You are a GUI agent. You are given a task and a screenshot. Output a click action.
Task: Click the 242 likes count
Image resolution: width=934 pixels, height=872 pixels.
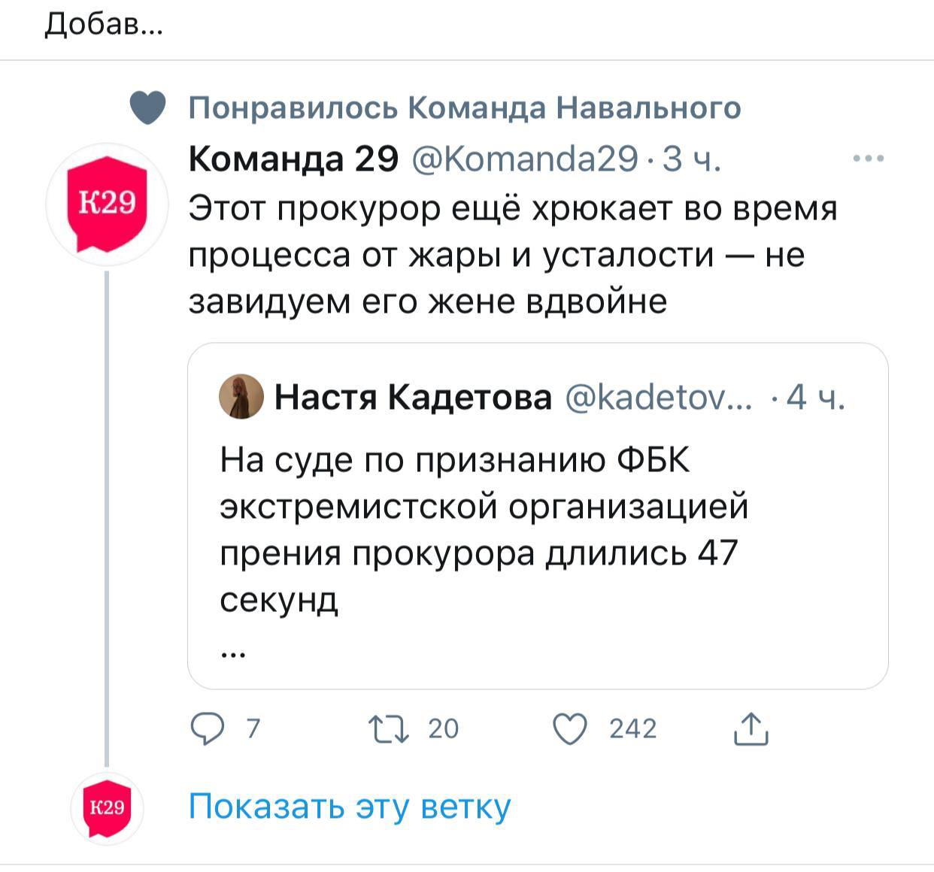click(632, 728)
